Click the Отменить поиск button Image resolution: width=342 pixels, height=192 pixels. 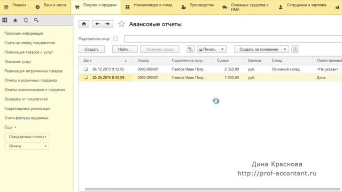coord(160,50)
